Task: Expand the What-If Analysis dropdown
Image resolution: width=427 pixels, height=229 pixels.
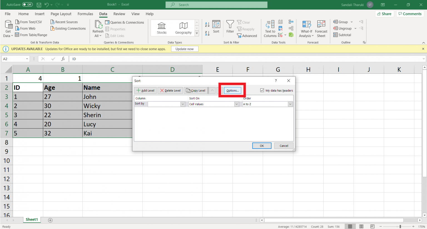Action: pos(306,29)
